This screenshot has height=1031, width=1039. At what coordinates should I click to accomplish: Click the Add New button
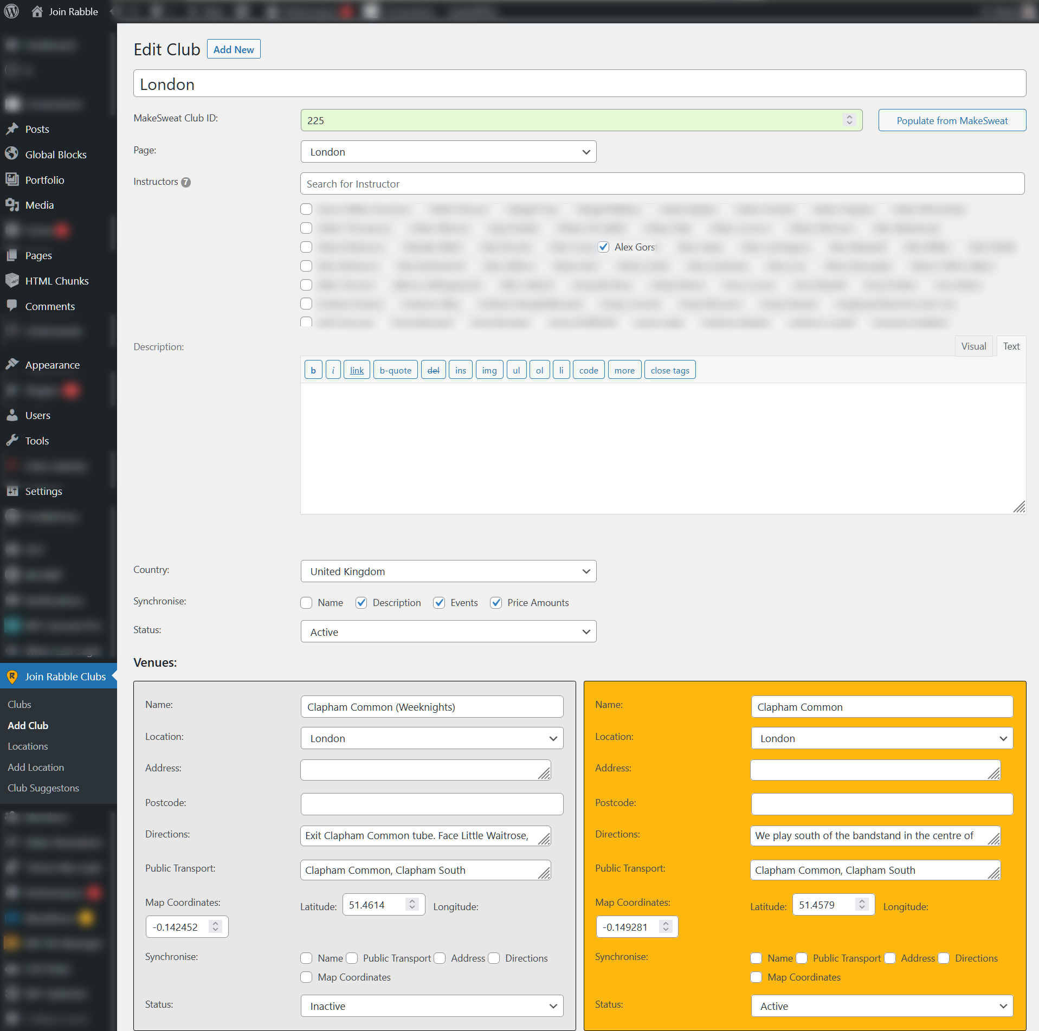[234, 49]
